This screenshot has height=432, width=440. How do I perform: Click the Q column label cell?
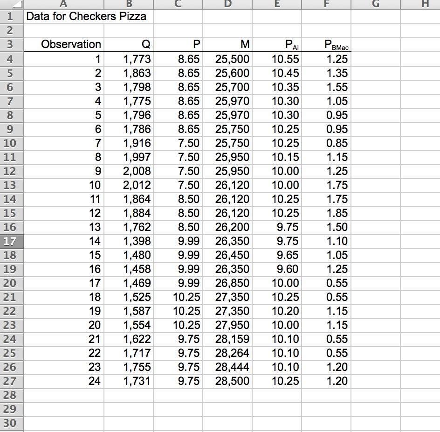[x=129, y=44]
